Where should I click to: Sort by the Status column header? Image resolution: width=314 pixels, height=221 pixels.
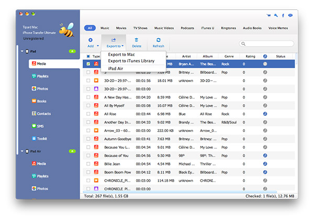pyautogui.click(x=281, y=57)
